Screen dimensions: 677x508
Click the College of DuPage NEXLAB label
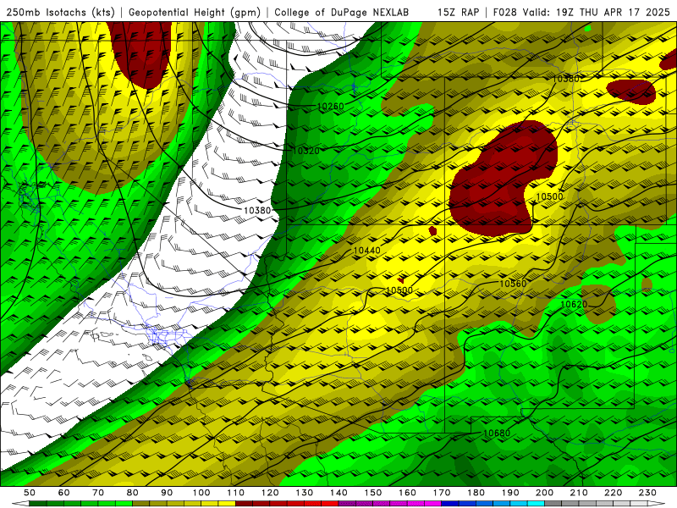[x=341, y=12]
